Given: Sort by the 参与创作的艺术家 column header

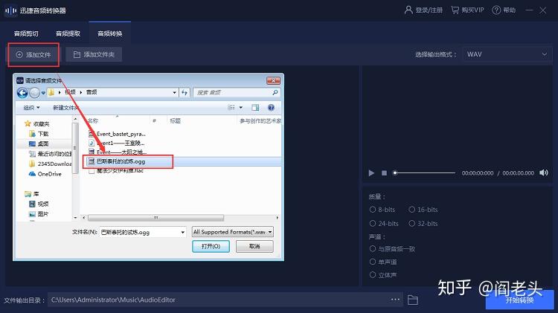Looking at the screenshot, I should pos(260,121).
